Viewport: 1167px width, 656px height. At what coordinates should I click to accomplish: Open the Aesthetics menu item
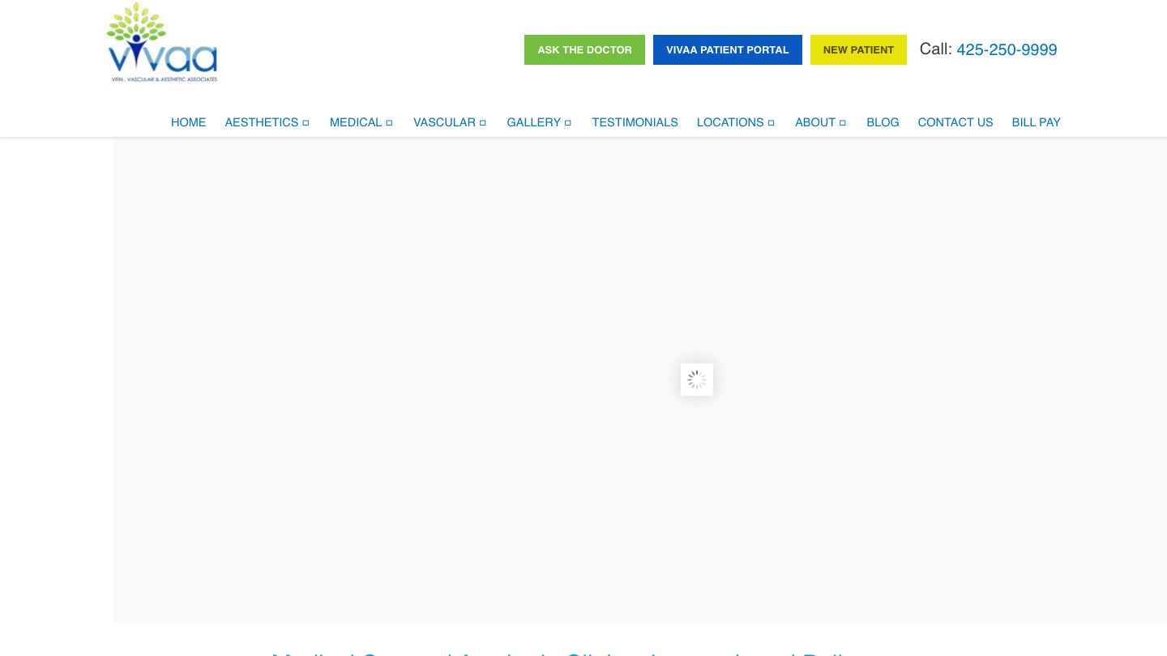tap(261, 122)
